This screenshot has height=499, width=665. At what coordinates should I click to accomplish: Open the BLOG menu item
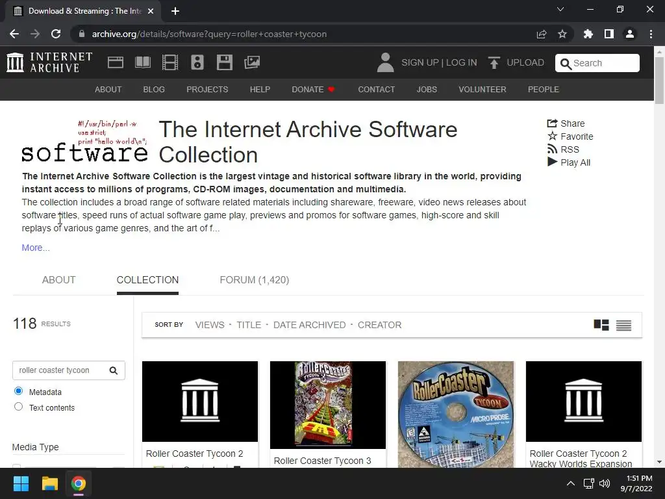(x=154, y=90)
